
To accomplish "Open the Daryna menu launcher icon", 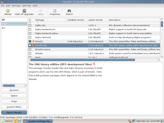I will point(3,121).
